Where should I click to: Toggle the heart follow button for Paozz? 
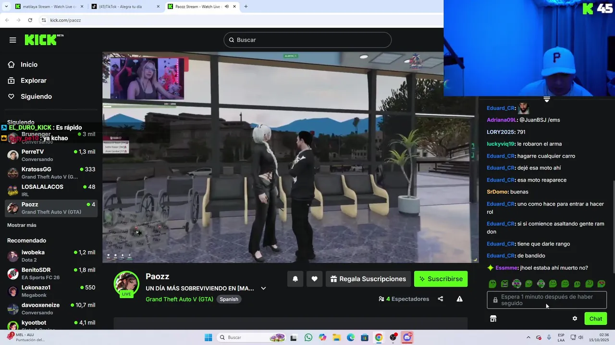314,279
